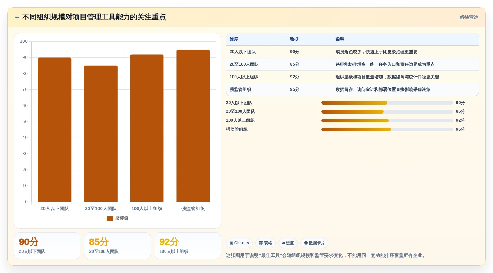Image resolution: width=493 pixels, height=273 pixels.
Task: Click the y-axis value 50
Action: (x=25, y=122)
